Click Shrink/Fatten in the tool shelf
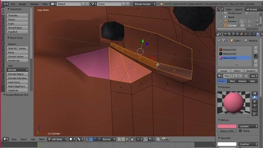Screen dimensions: 263x148 [x=17, y=28]
